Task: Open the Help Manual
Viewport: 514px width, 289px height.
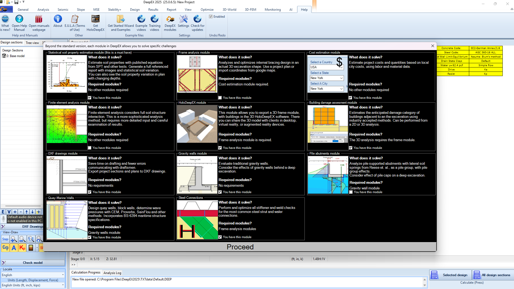Action: (19, 23)
